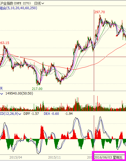Expand the volume indicator chevron dropdown
Image resolution: width=126 pixels, height=161 pixels.
(x=2, y=93)
